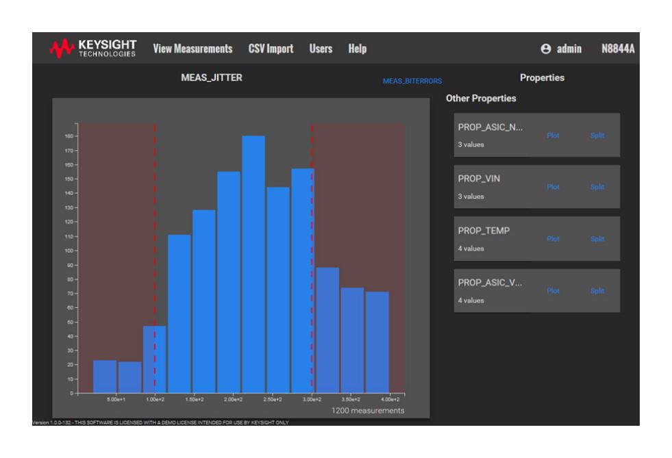Select the PROP_ASIC_N... property name
This screenshot has width=672, height=458.
point(490,127)
